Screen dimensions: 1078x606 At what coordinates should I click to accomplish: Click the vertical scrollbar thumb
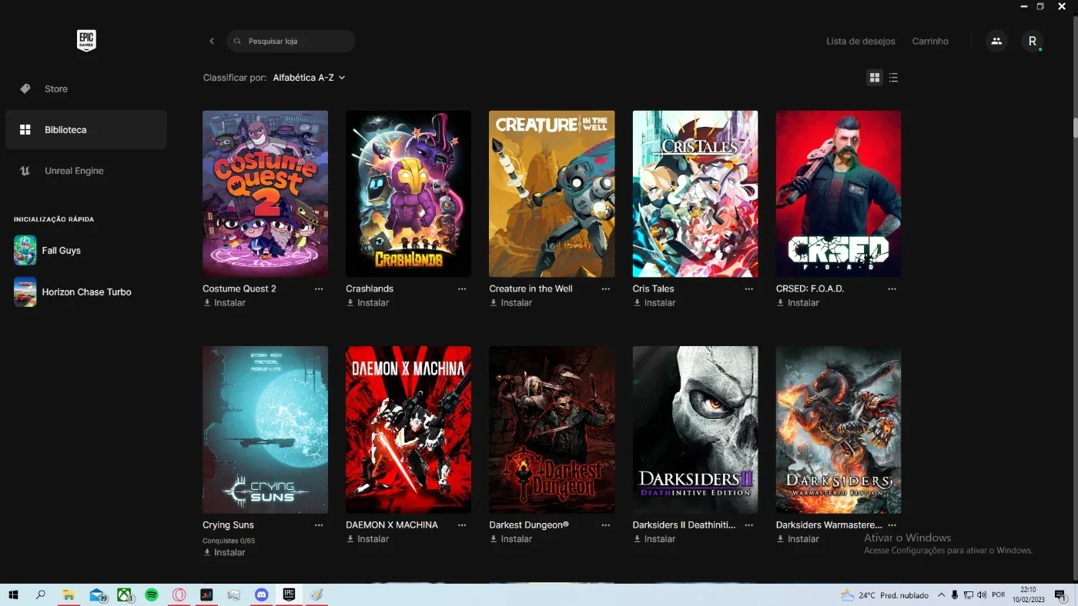(x=1075, y=127)
